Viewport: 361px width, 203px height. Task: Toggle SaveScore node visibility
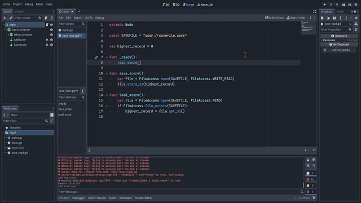tap(51, 45)
